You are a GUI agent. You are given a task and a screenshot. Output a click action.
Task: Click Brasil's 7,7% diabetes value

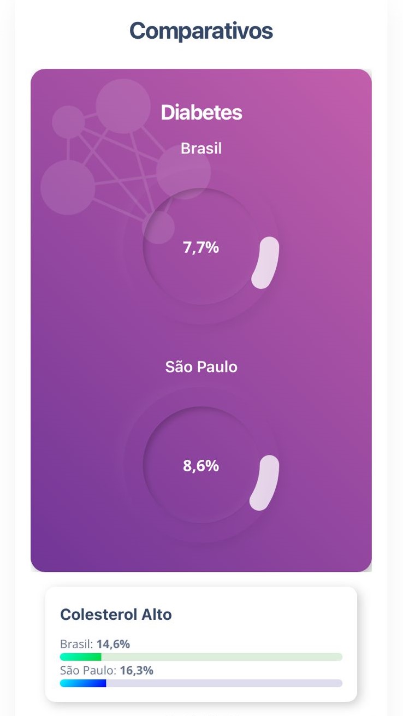click(x=201, y=247)
